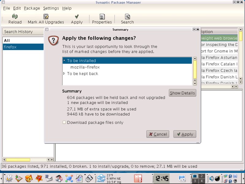
Task: Open the Settings menu
Action: click(51, 8)
